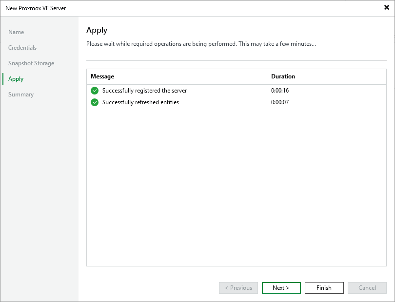
Task: Sort by the Duration column
Action: (282, 76)
